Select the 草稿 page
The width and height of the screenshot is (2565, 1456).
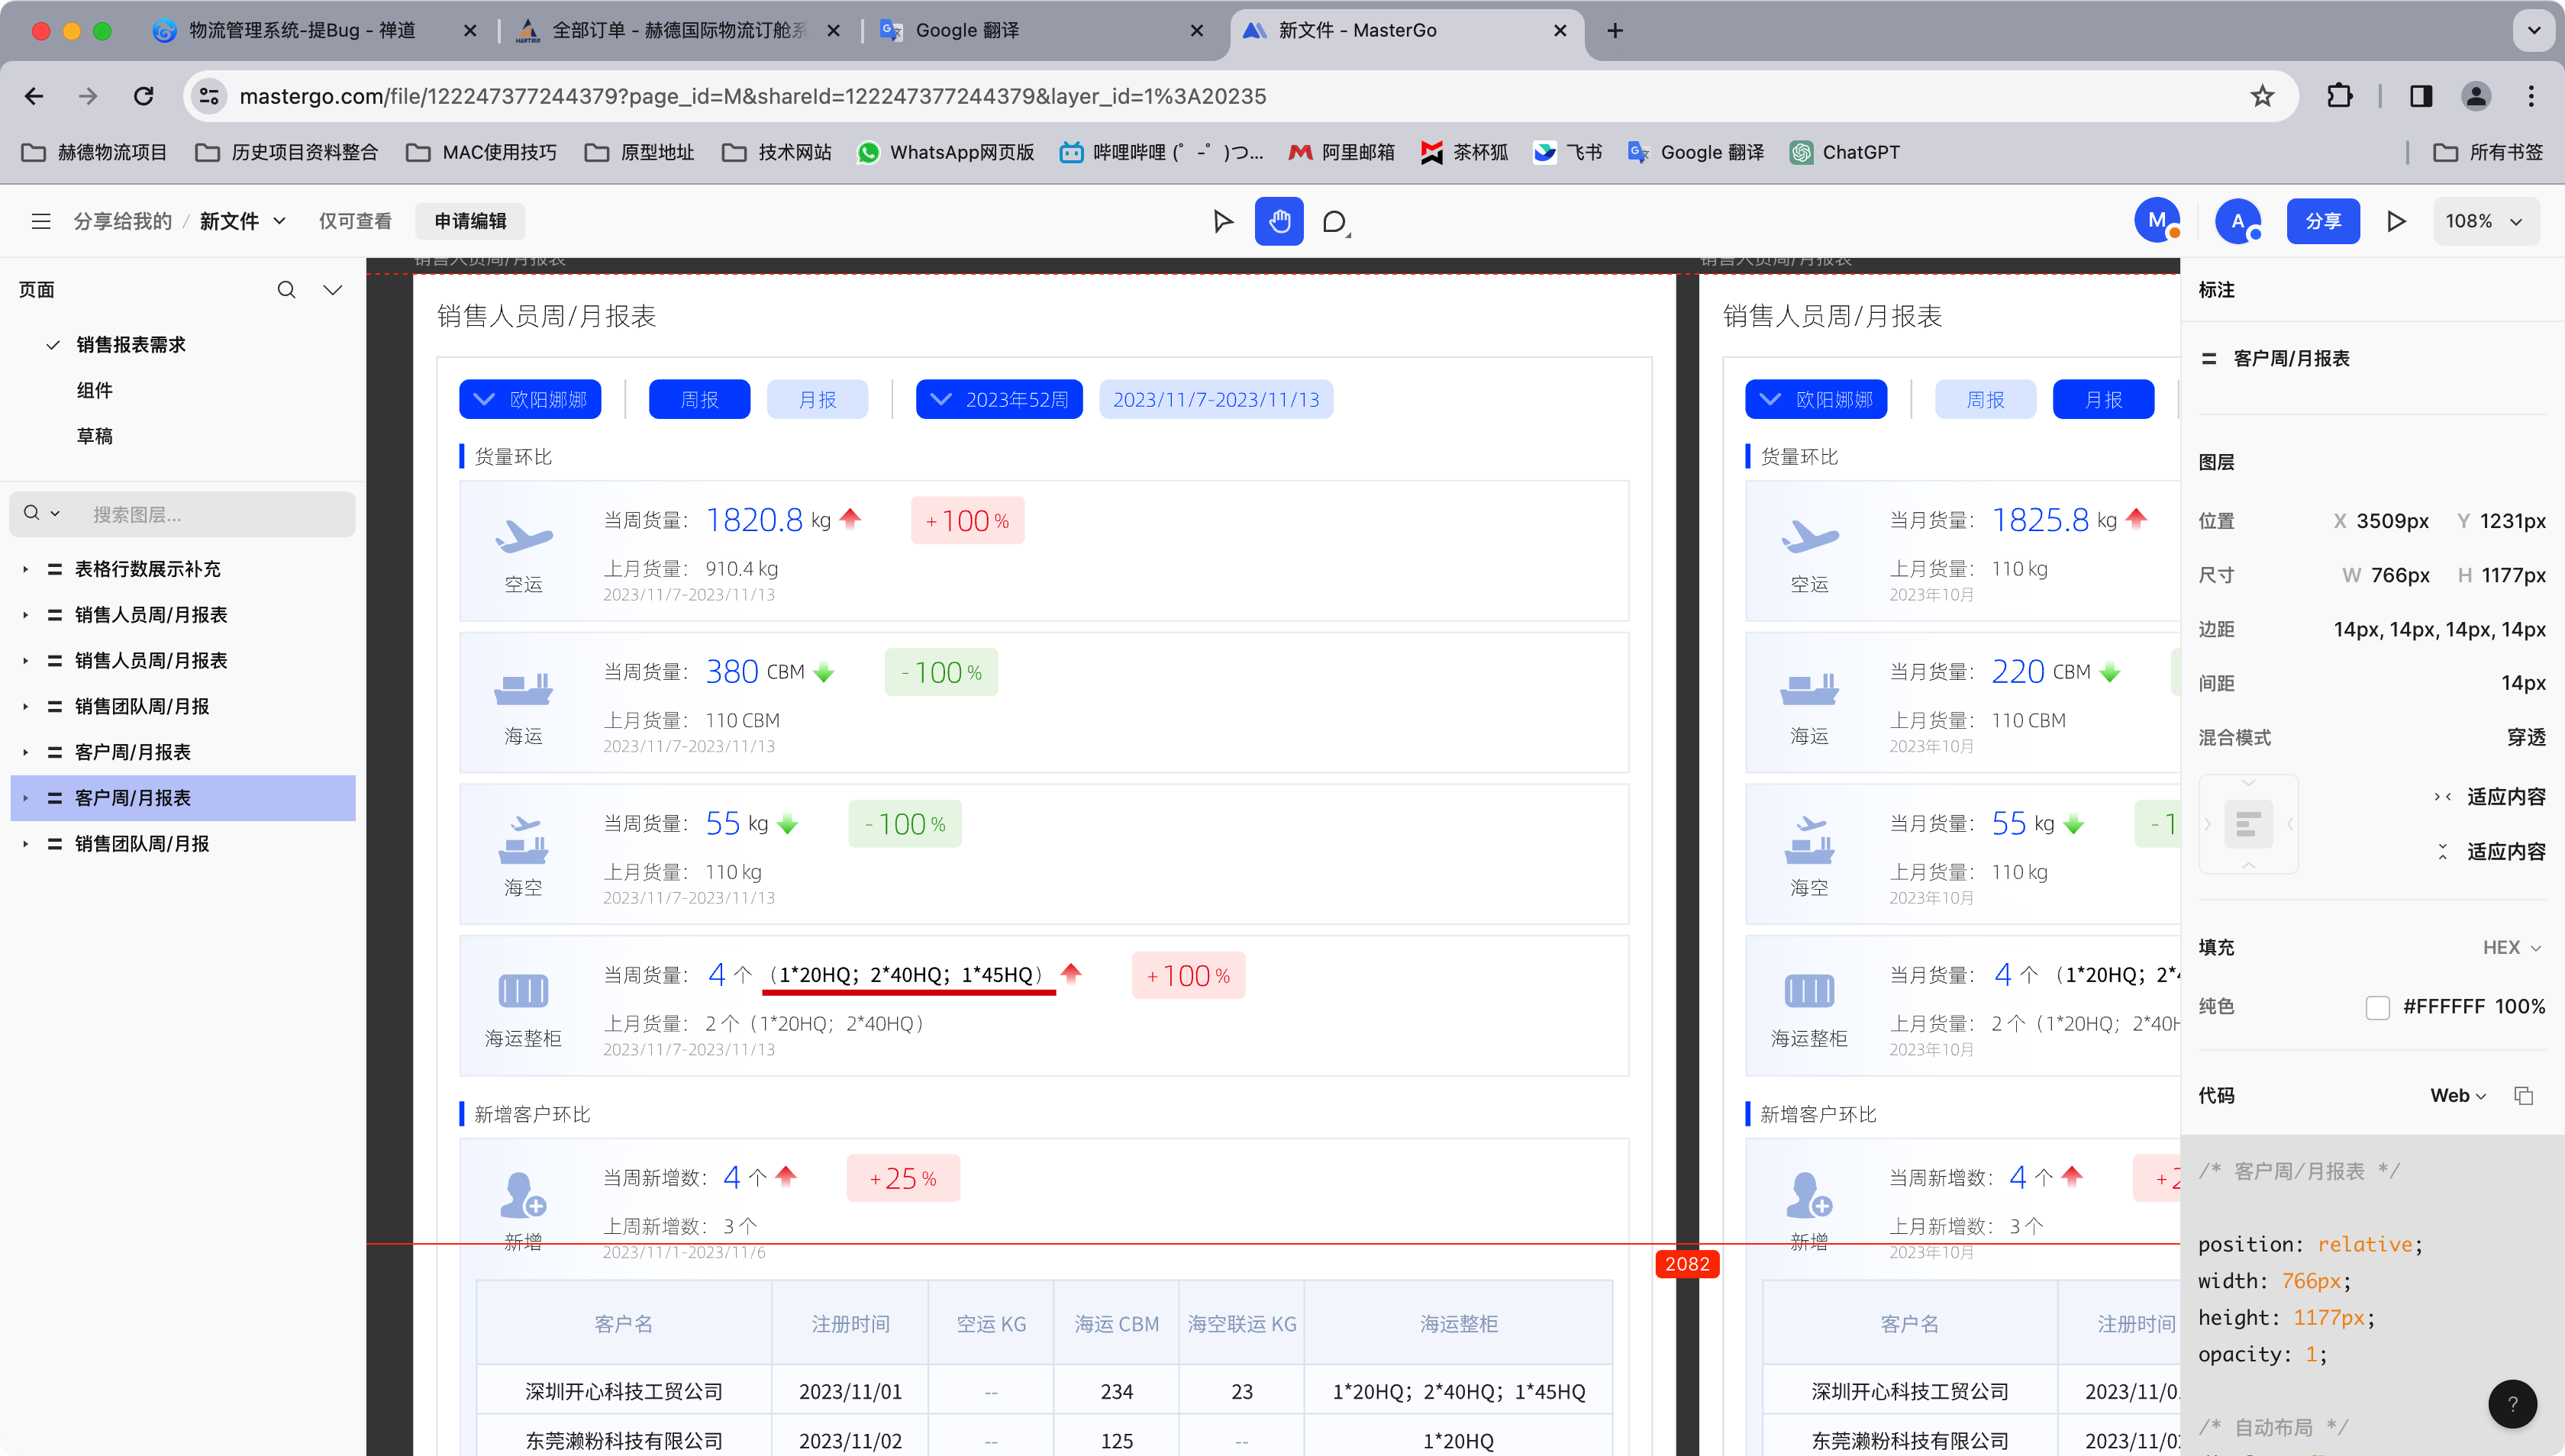(x=95, y=436)
